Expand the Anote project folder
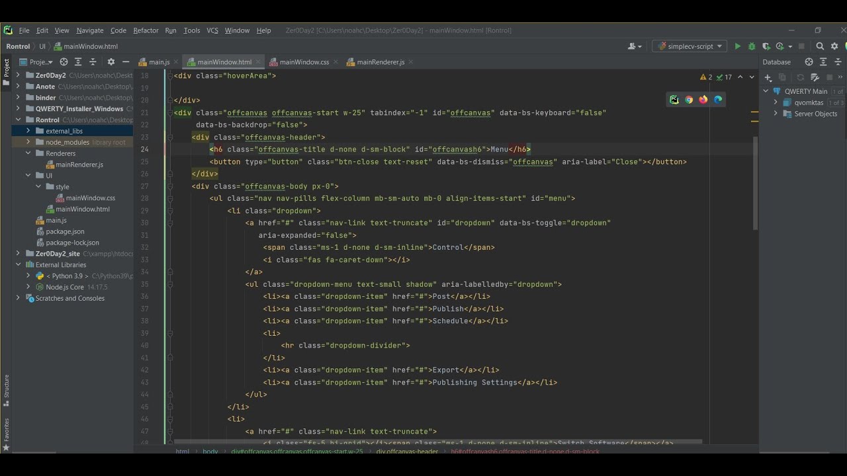The image size is (847, 476). 18,87
